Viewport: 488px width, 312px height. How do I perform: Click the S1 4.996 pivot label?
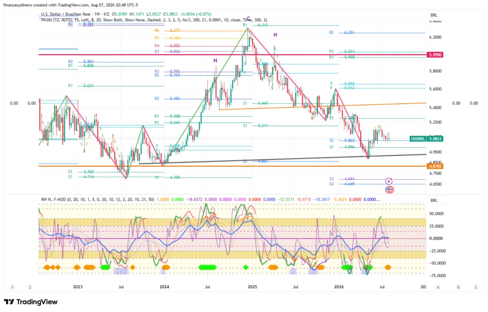pos(342,147)
